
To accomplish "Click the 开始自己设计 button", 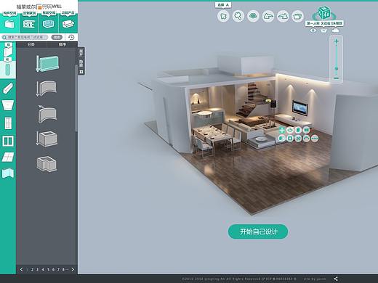I will click(x=258, y=231).
